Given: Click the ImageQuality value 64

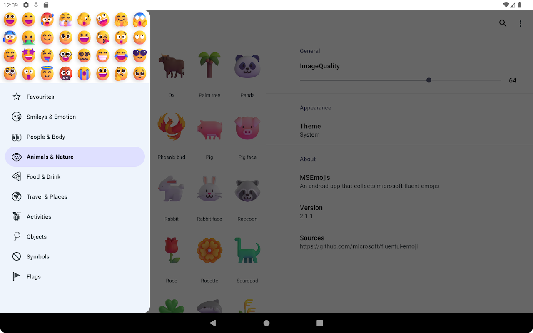Looking at the screenshot, I should tap(513, 80).
